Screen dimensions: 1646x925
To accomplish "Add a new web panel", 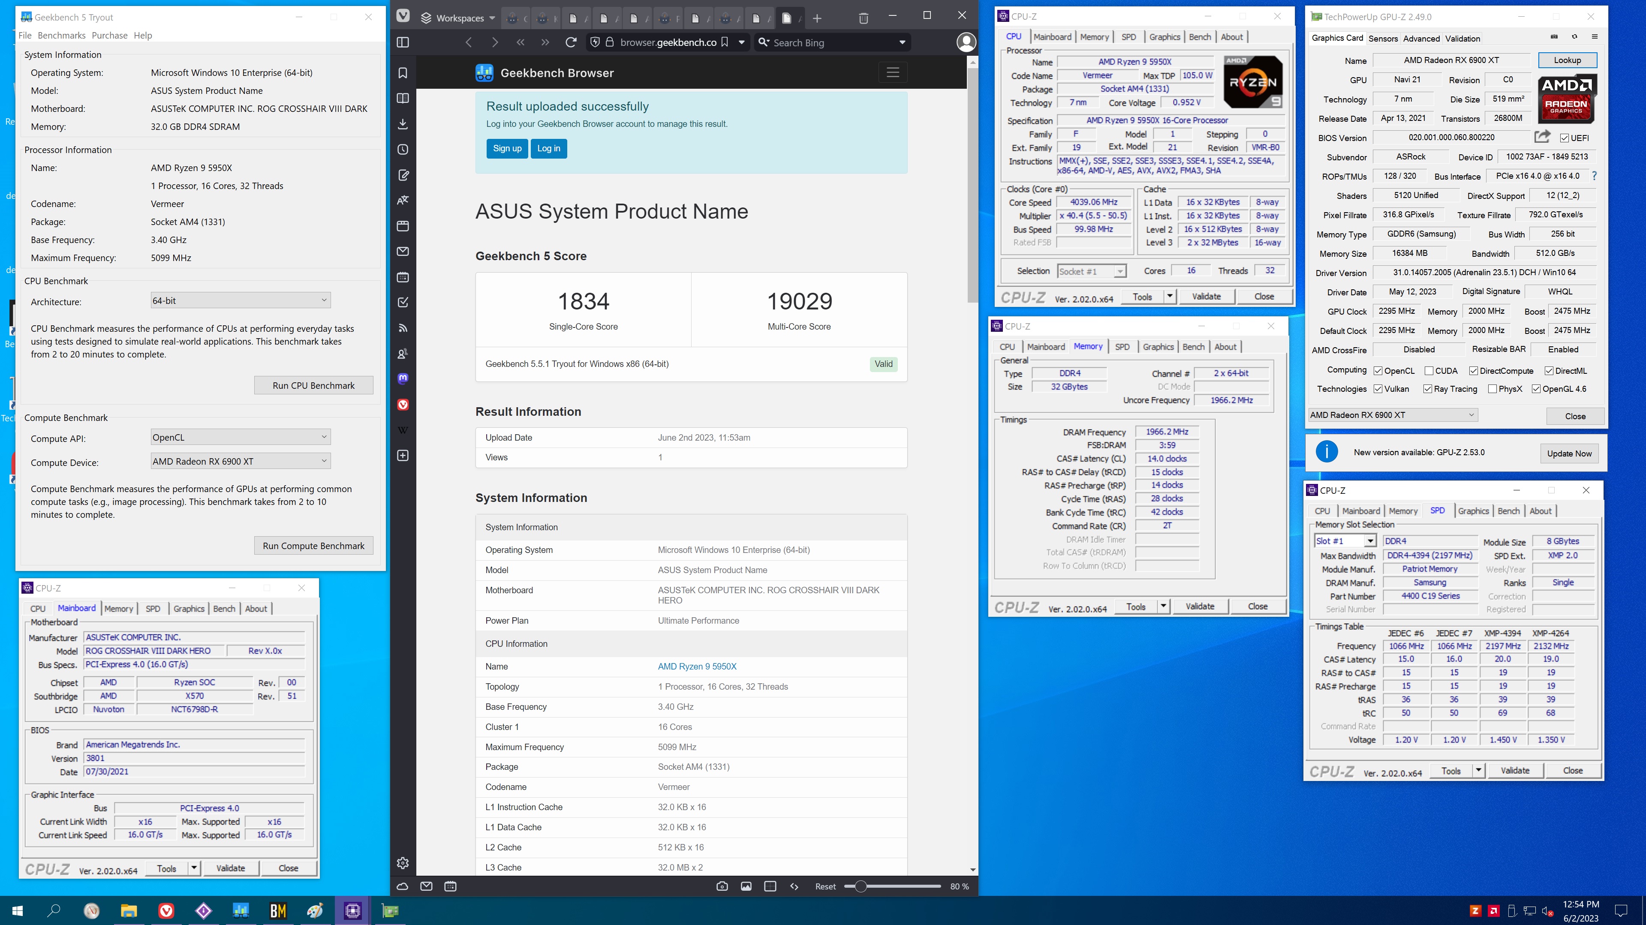I will coord(403,456).
